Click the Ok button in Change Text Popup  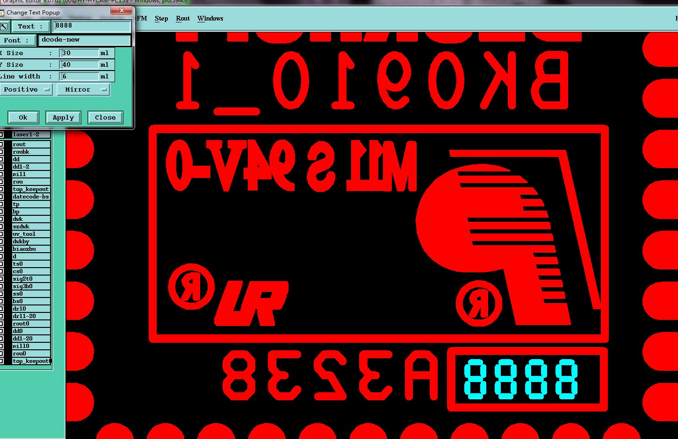point(23,118)
